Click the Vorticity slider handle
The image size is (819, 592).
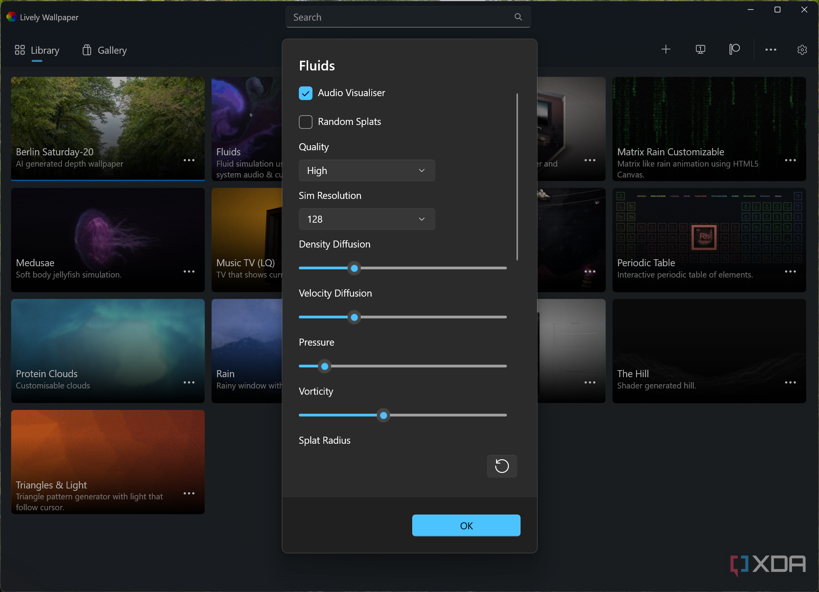pyautogui.click(x=383, y=415)
